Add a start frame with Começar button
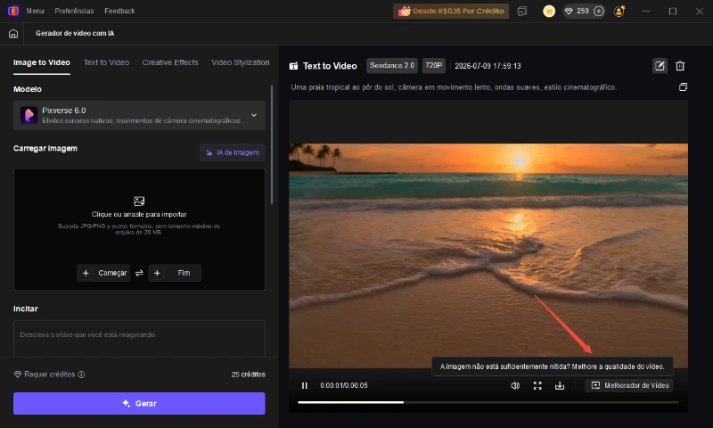Image resolution: width=713 pixels, height=428 pixels. coord(103,273)
